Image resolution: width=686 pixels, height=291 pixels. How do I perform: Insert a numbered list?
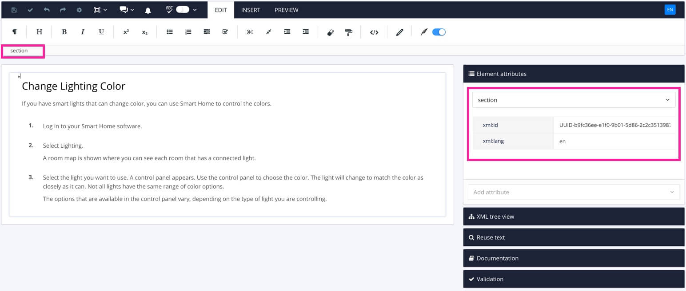[188, 31]
